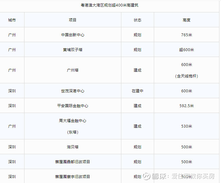Select 建成 status in the 平安国际金融中心 row
This screenshot has width=221, height=183.
coord(137,106)
